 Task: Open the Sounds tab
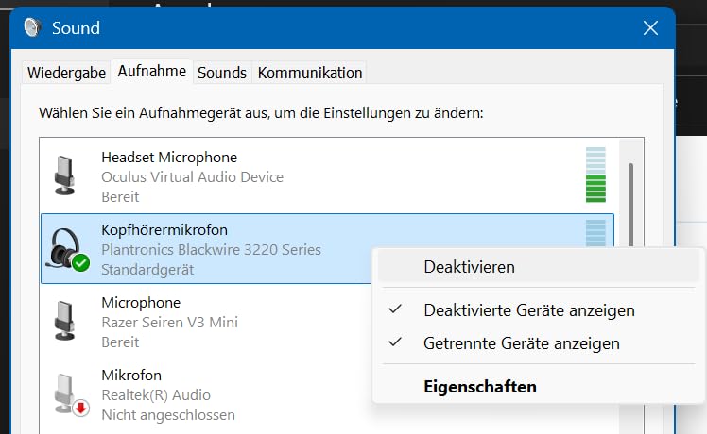(222, 73)
